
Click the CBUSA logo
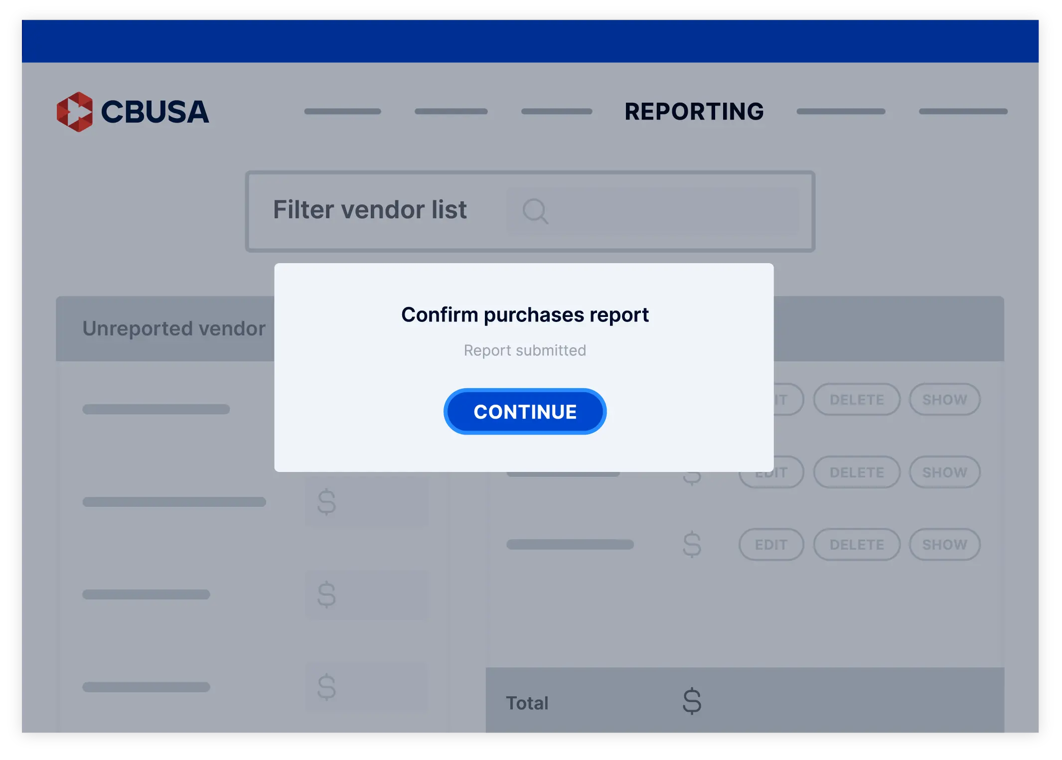133,112
